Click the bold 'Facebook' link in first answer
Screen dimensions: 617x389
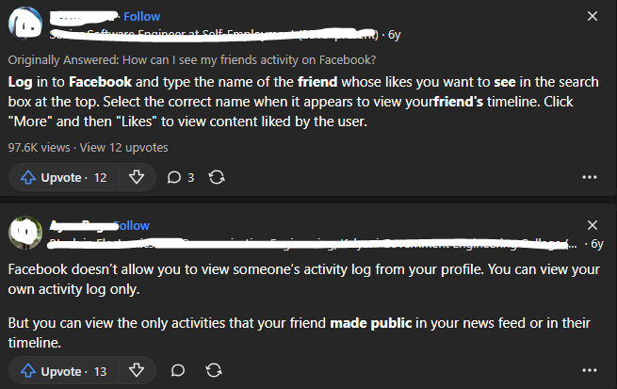pos(100,82)
